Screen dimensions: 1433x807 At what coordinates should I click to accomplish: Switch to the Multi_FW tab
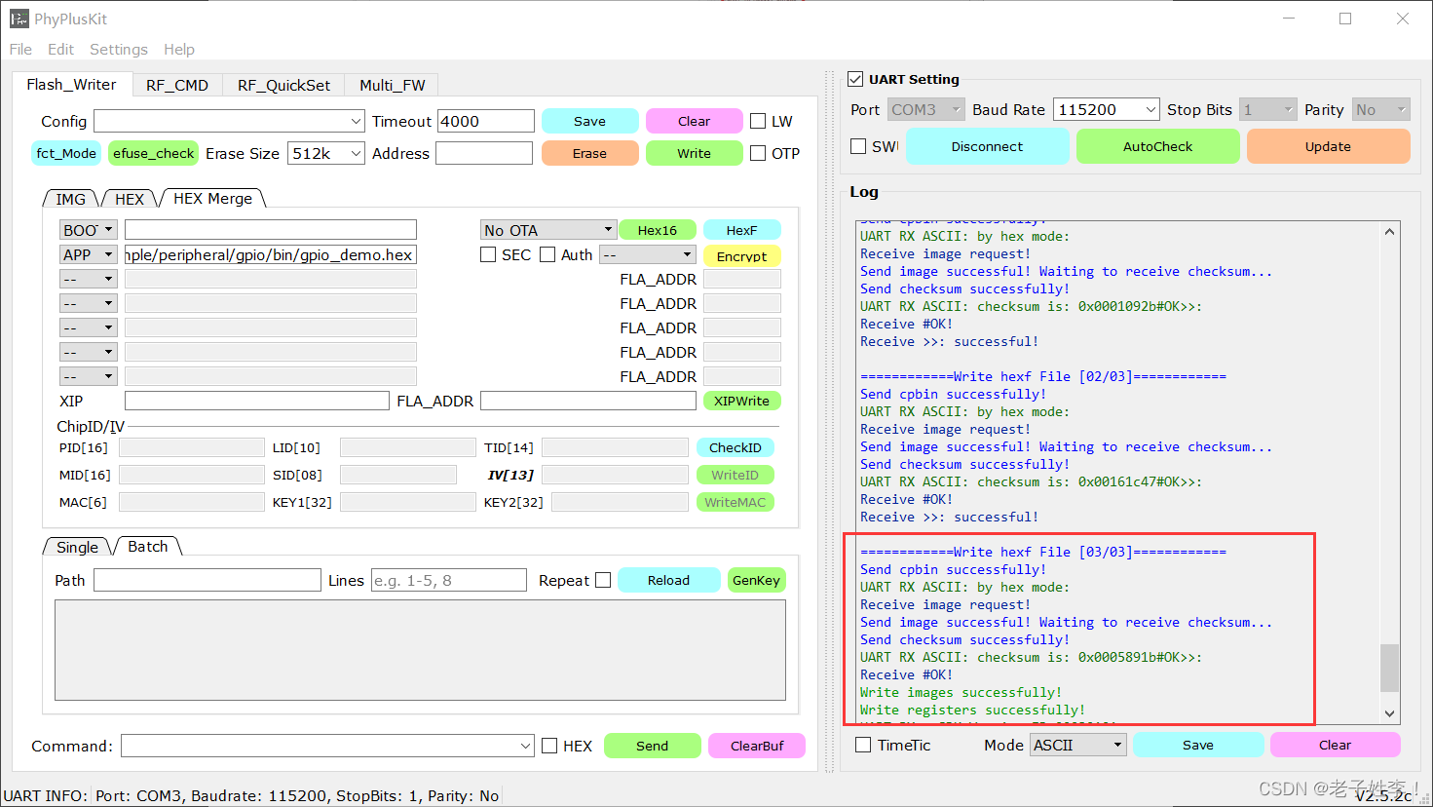tap(392, 85)
